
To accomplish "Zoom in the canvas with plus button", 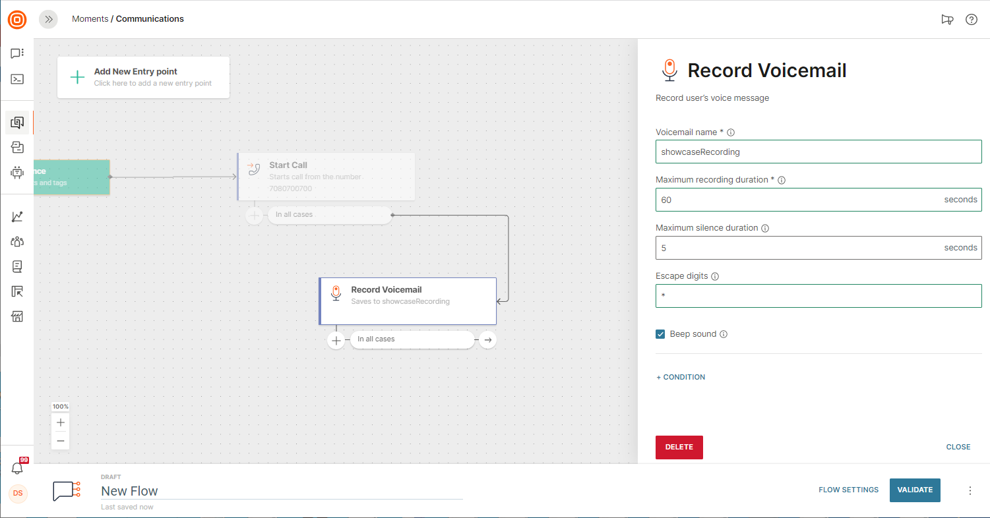I will coord(61,422).
